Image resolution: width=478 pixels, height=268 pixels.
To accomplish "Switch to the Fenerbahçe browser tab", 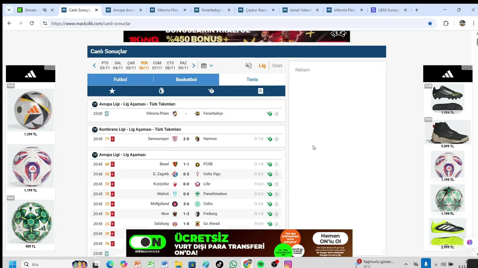I will [212, 10].
